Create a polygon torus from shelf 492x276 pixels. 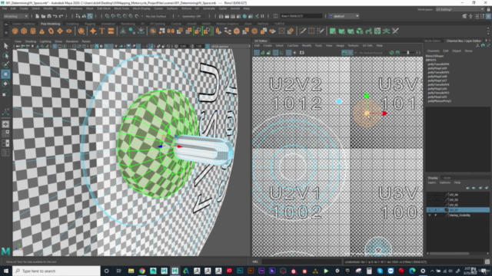pyautogui.click(x=51, y=31)
